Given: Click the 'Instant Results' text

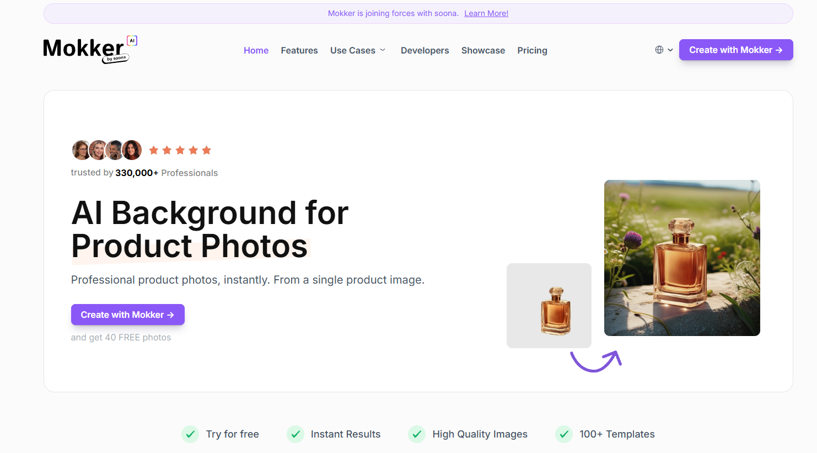Looking at the screenshot, I should click(x=346, y=434).
